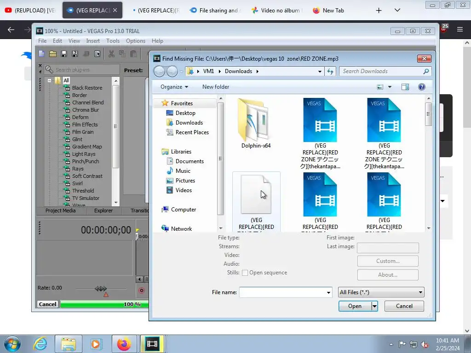
Task: Toggle the preview pane icon in dialog
Action: [405, 87]
